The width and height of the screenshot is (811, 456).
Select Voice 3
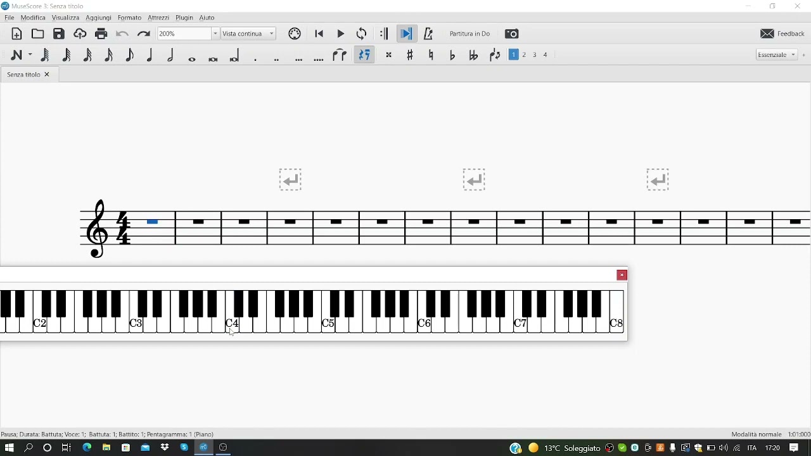[x=536, y=56]
